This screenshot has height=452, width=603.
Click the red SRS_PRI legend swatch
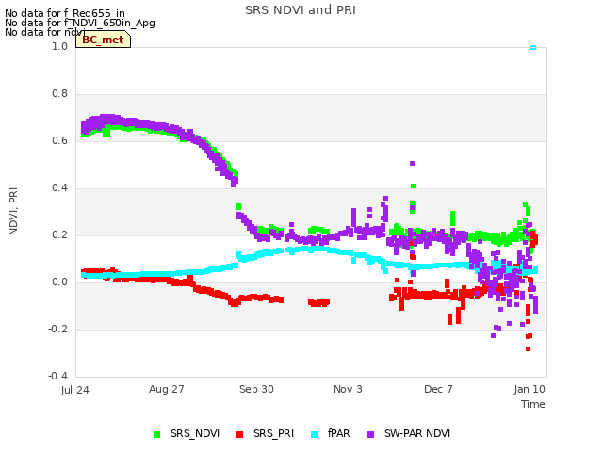(239, 434)
